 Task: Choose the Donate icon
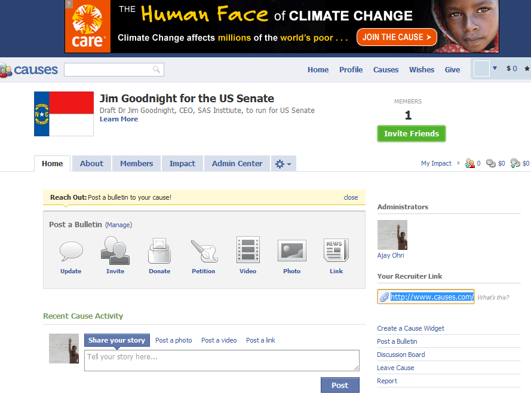[x=159, y=251]
